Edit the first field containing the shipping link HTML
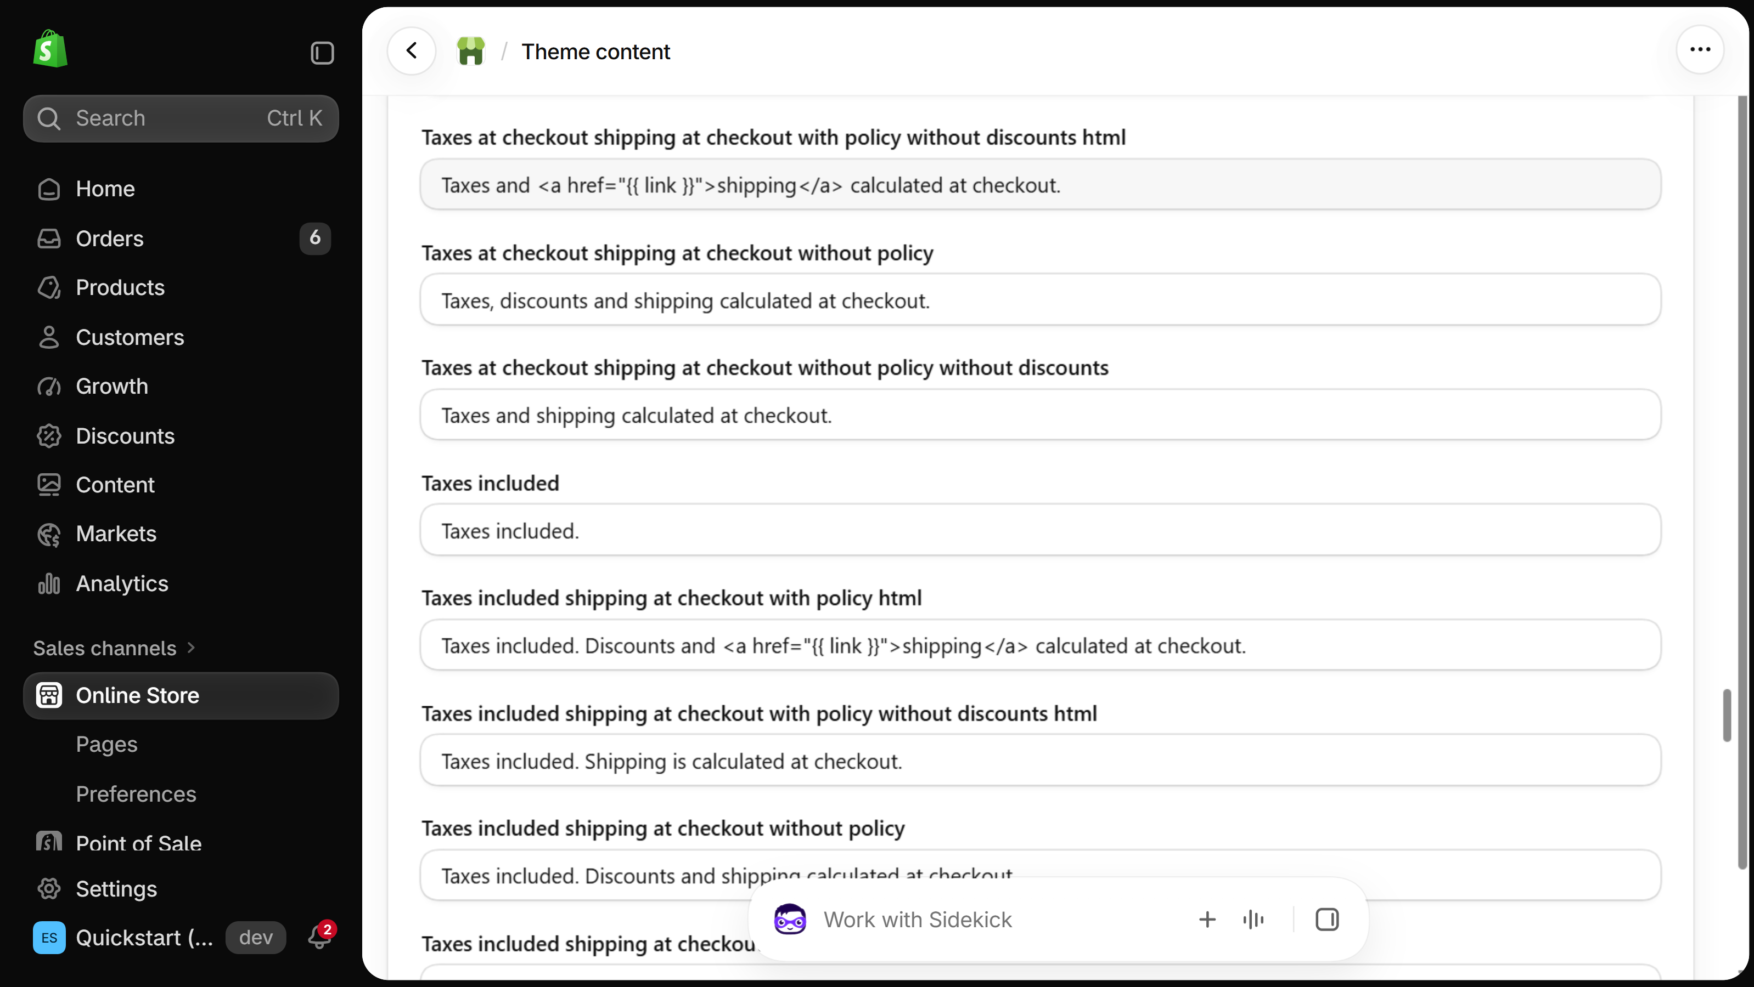This screenshot has height=987, width=1754. pos(1041,184)
